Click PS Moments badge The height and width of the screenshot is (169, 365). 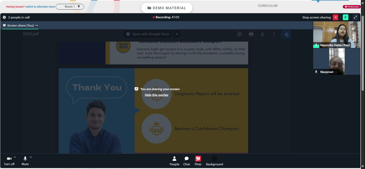tap(351, 7)
